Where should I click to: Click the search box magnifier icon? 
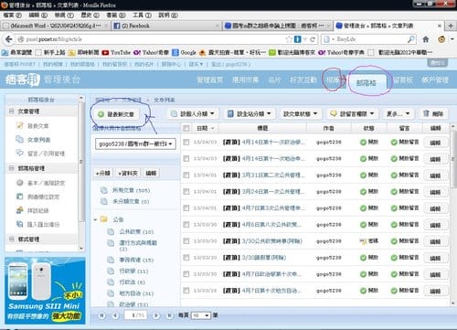411,39
